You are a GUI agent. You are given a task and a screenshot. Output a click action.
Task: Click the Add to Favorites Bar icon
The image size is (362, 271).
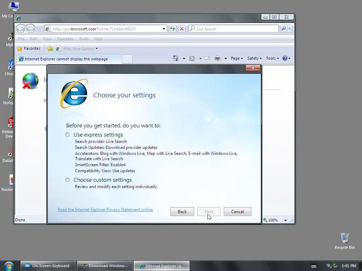pyautogui.click(x=50, y=49)
